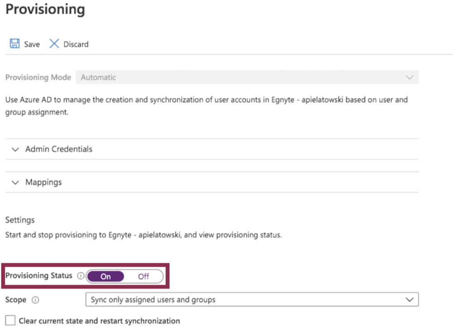Turn Provisioning Status Off

click(x=144, y=276)
